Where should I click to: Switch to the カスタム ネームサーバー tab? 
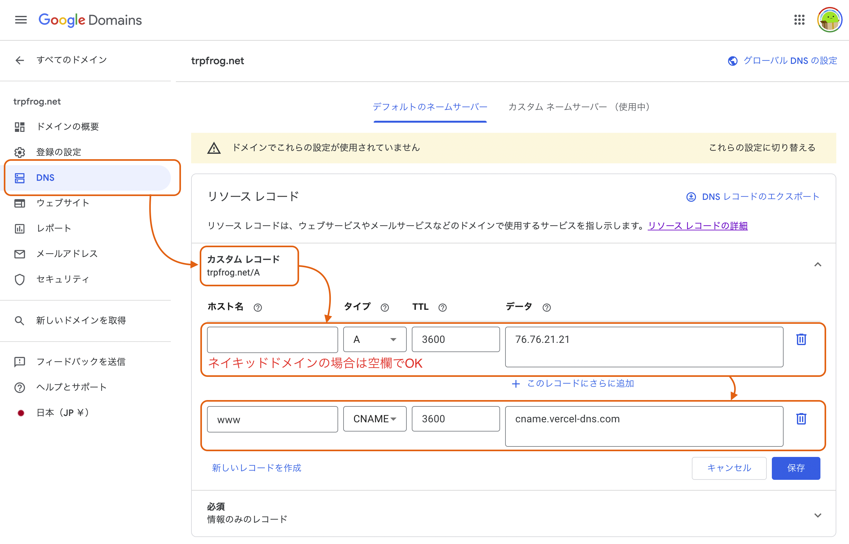[579, 107]
